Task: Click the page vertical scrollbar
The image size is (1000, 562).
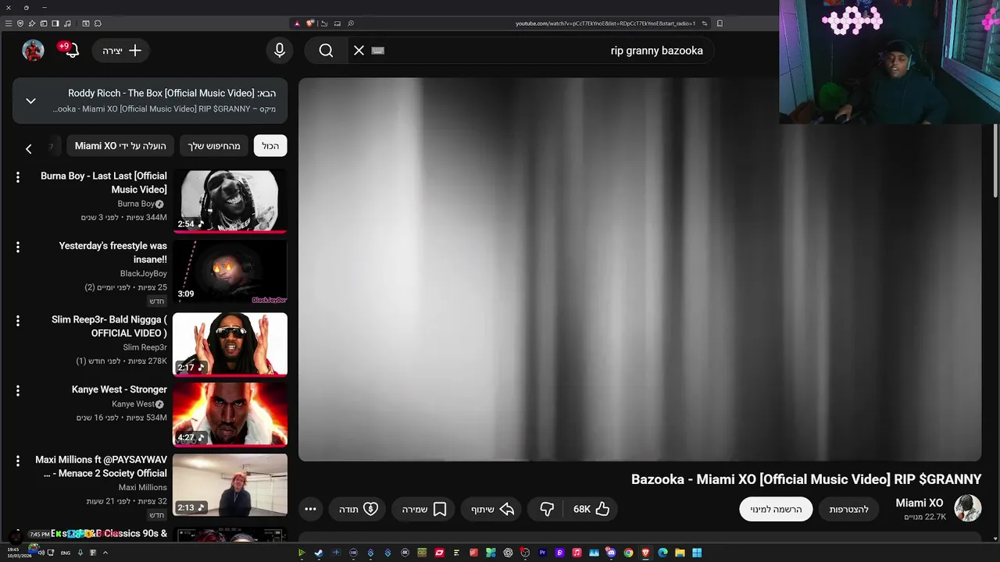Action: (995, 160)
